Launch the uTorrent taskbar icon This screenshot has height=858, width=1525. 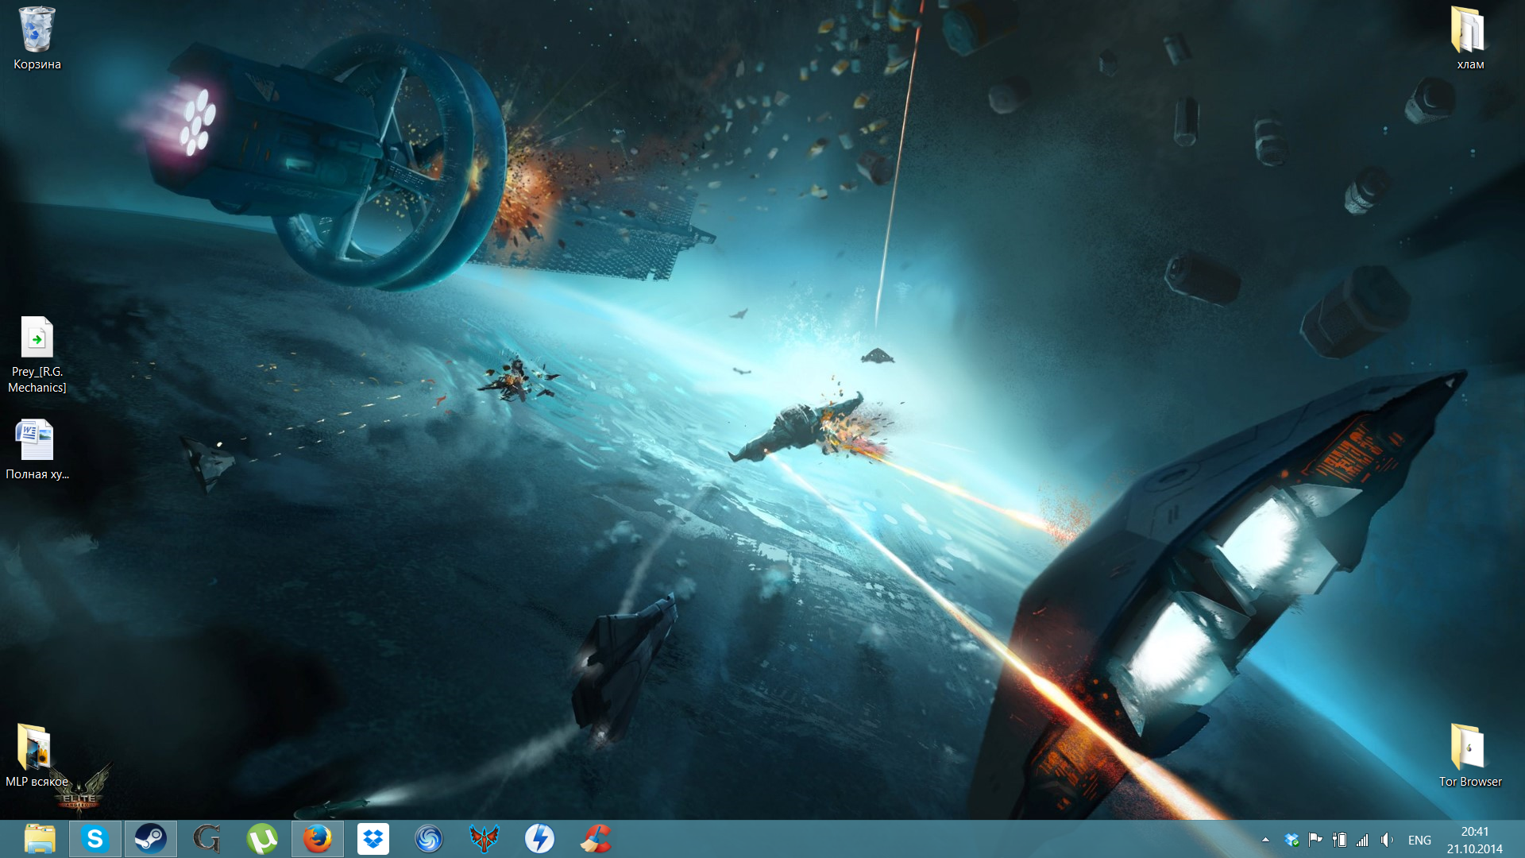click(262, 839)
